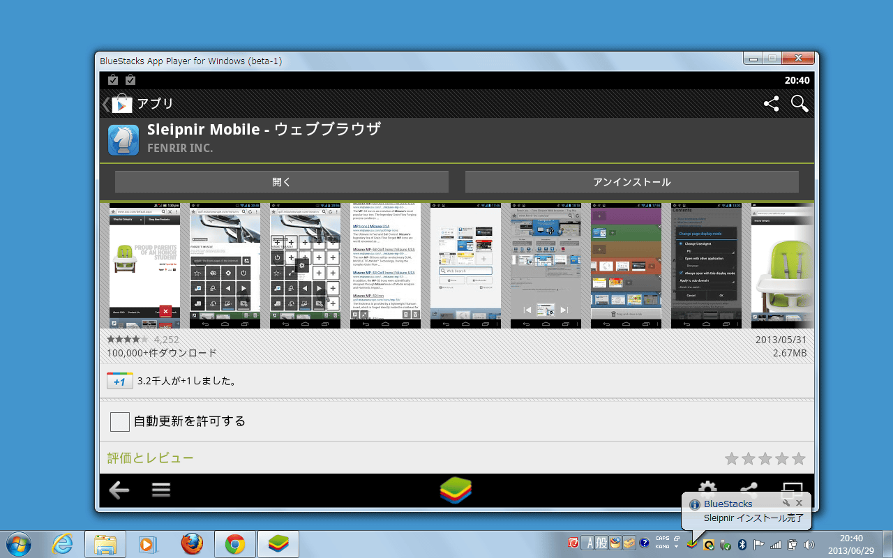
Task: Click the Sleipnir インストール完了 notification text
Action: tap(753, 518)
